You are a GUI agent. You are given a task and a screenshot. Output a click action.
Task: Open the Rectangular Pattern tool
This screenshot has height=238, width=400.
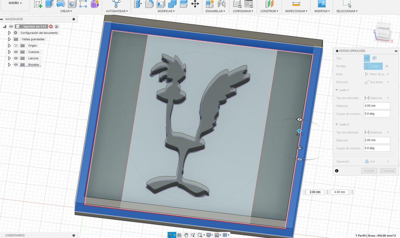83,4
